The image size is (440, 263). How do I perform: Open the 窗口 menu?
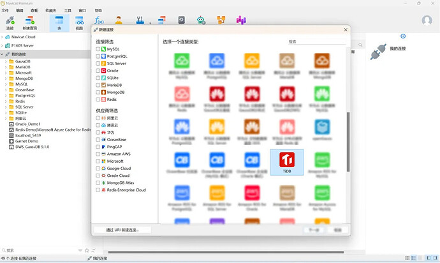(x=82, y=10)
